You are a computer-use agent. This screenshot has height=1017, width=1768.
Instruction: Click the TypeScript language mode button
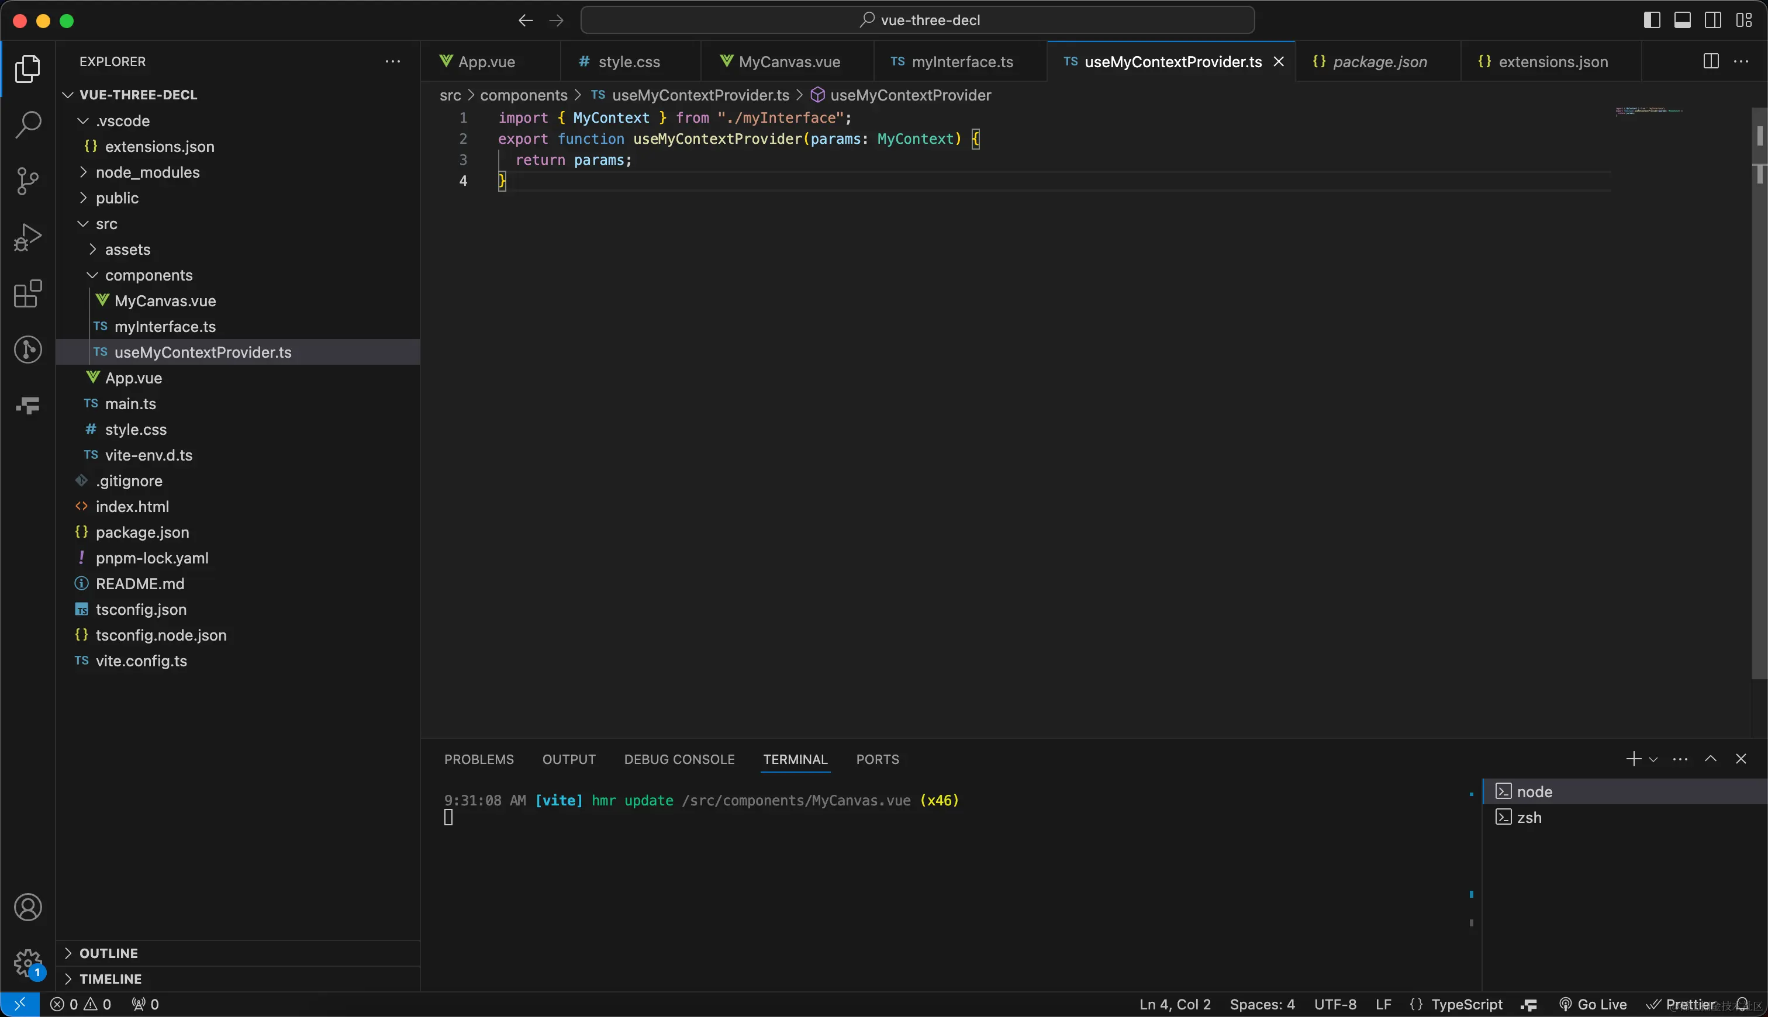coord(1466,1004)
